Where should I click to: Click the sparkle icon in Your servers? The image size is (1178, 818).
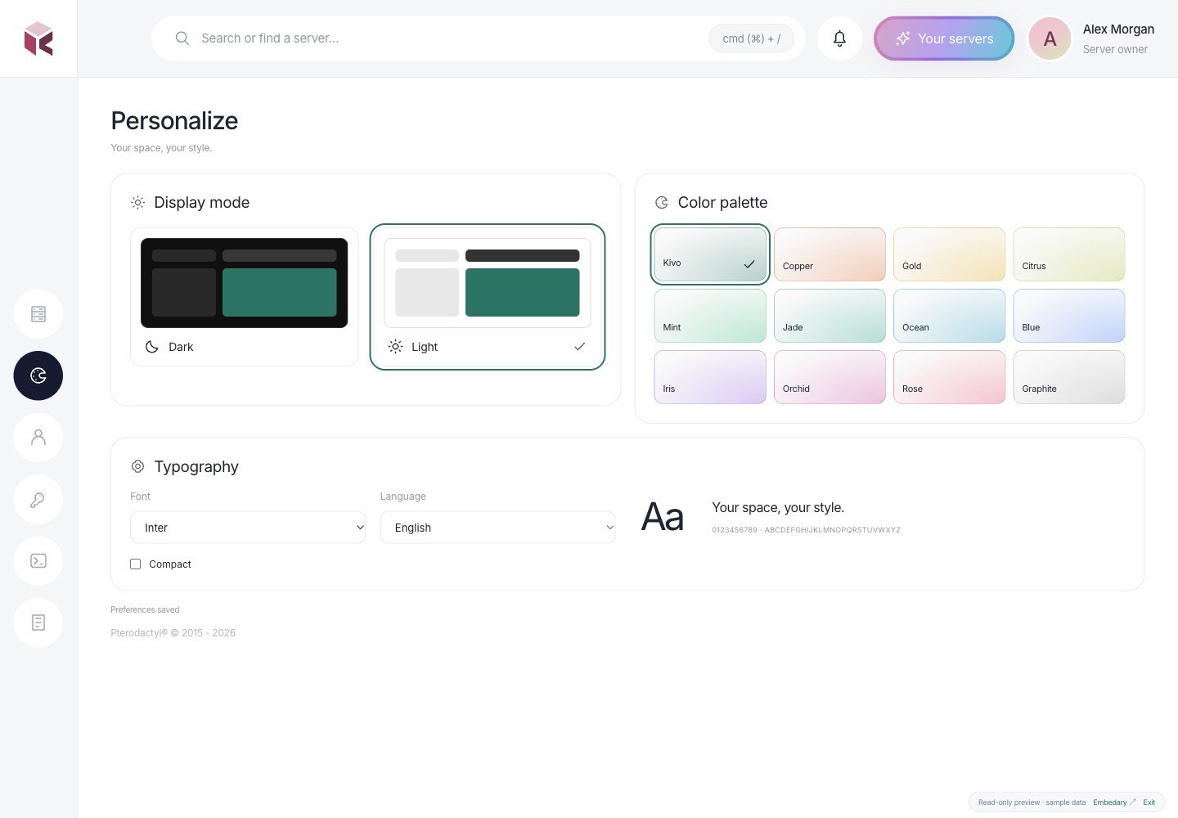902,38
